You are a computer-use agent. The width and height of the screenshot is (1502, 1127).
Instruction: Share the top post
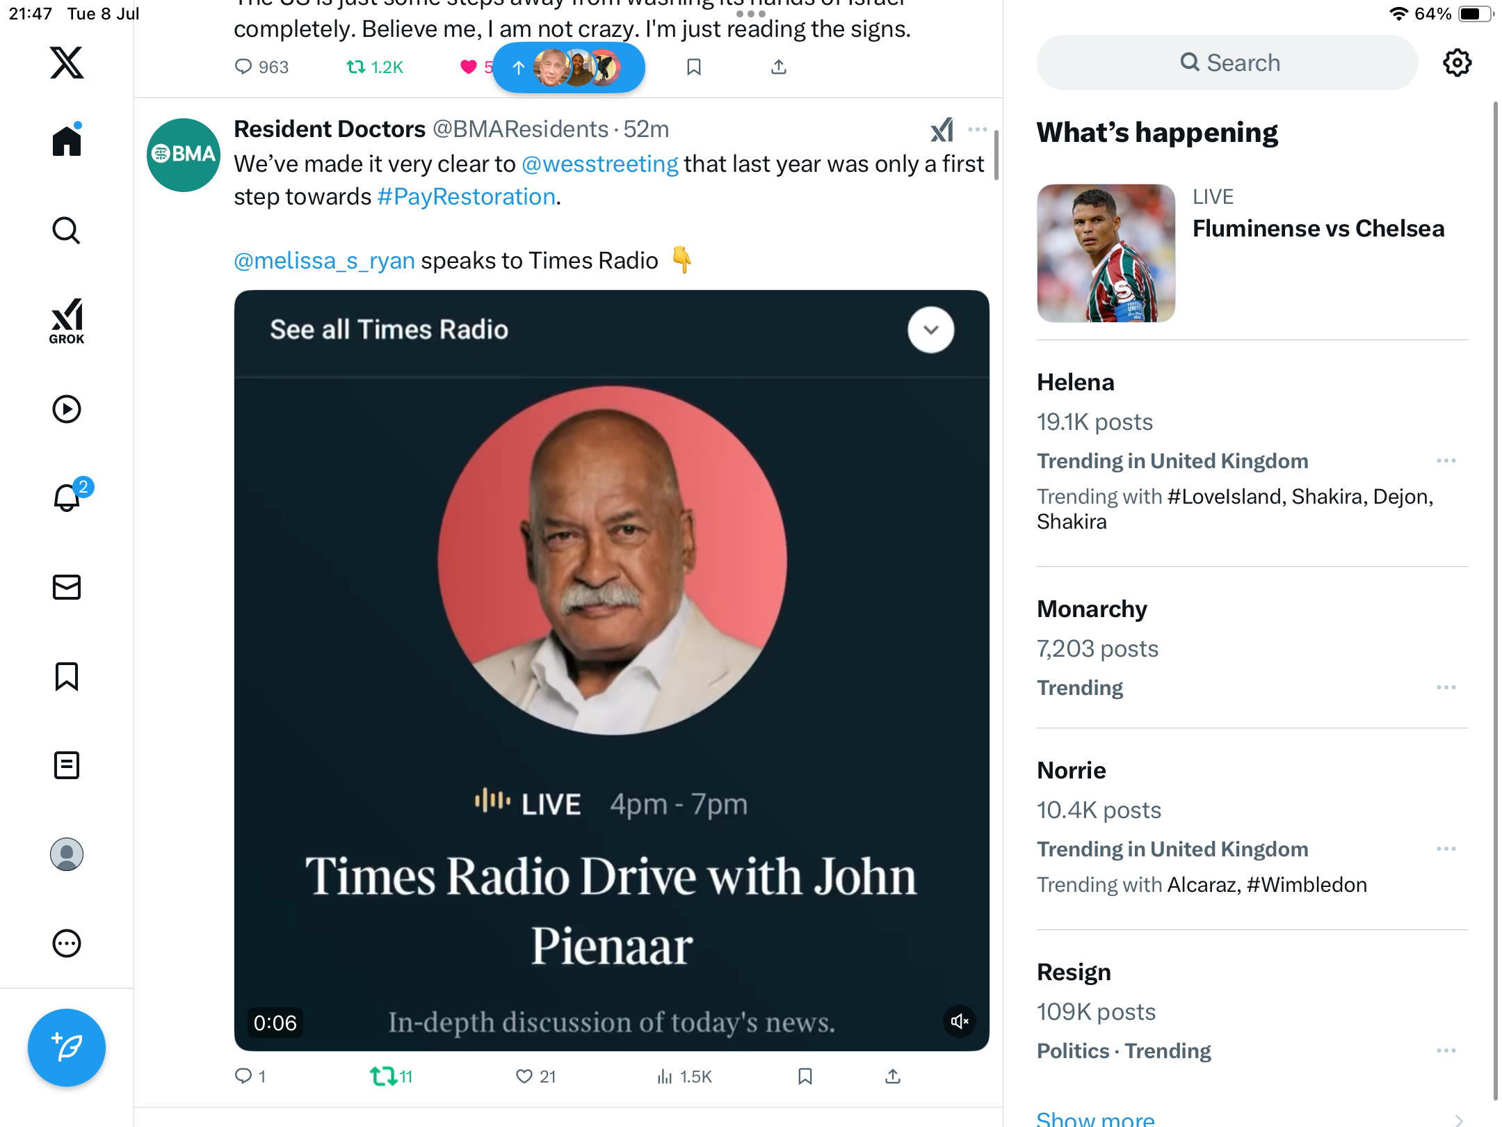779,67
